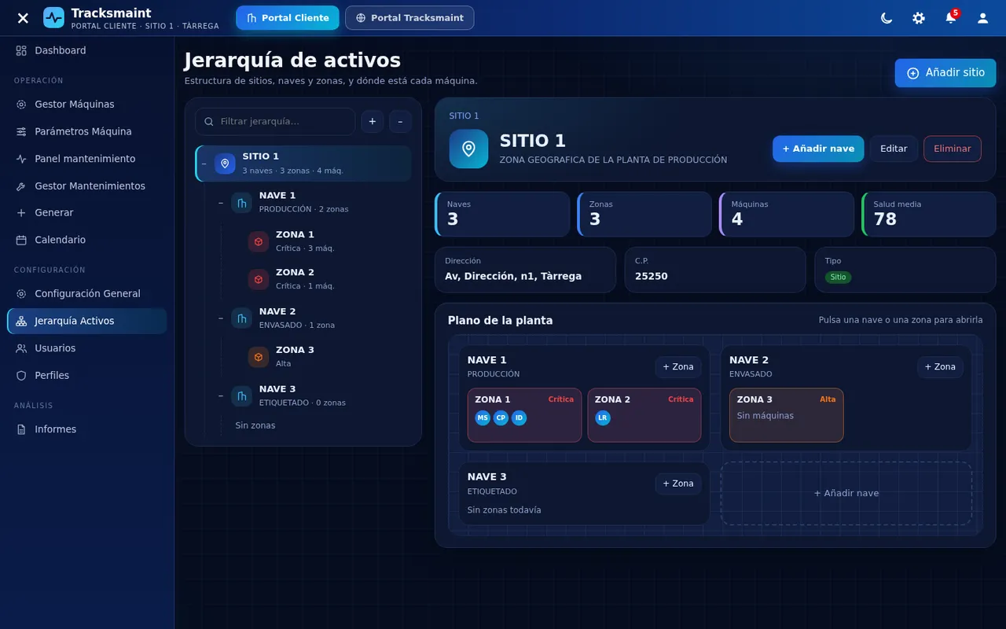
Task: Open the ZONA 2 card in plant plan
Action: (644, 415)
